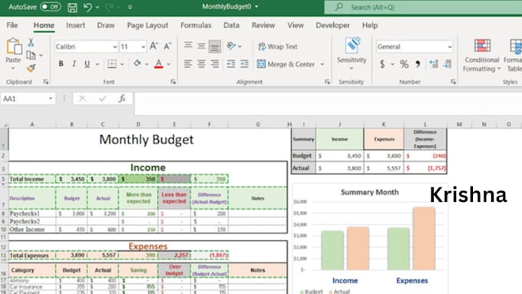This screenshot has width=522, height=294.
Task: Open the Developer tab
Action: click(x=332, y=25)
